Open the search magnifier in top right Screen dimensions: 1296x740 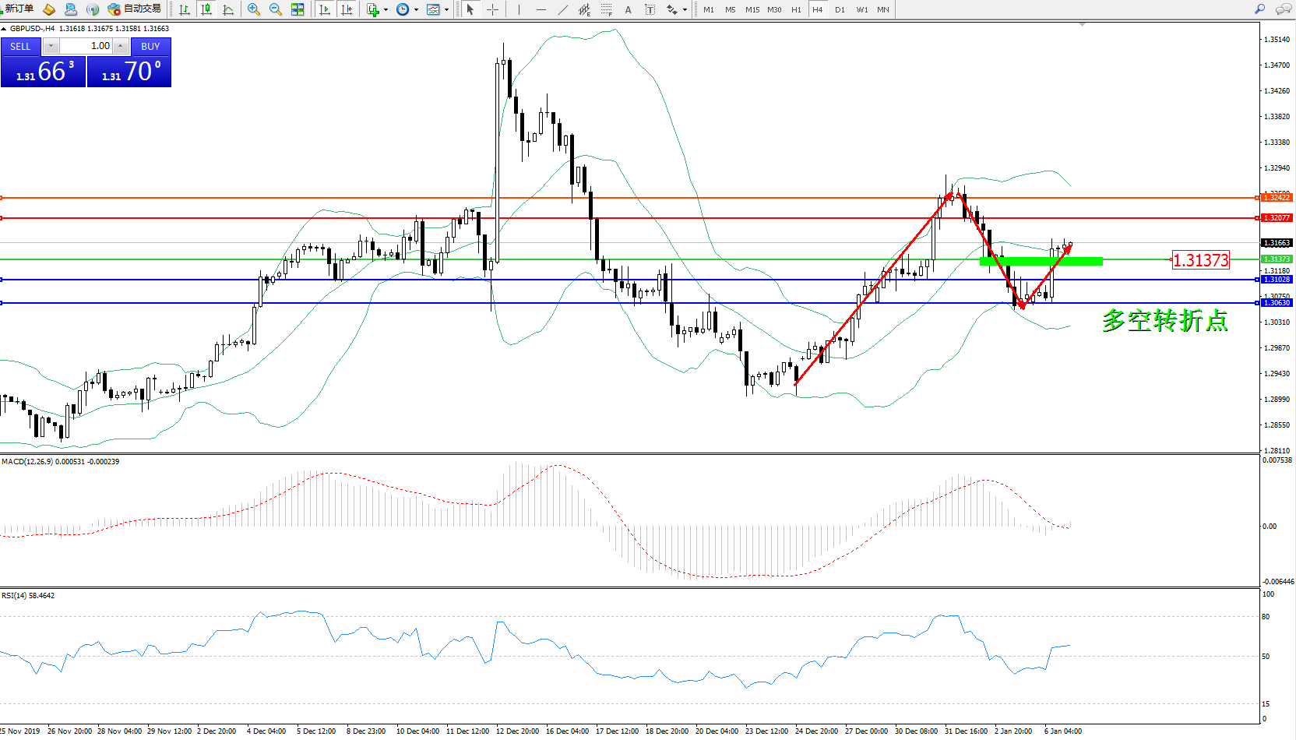[x=1259, y=9]
